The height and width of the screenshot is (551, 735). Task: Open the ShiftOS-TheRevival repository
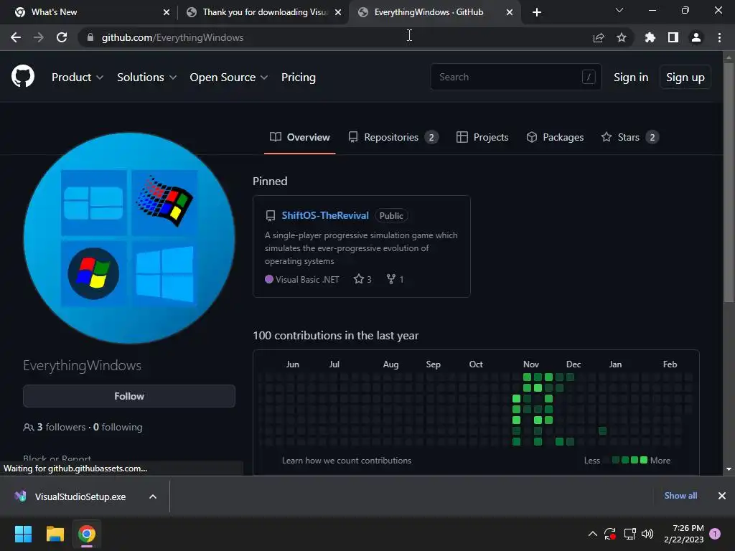(x=325, y=215)
